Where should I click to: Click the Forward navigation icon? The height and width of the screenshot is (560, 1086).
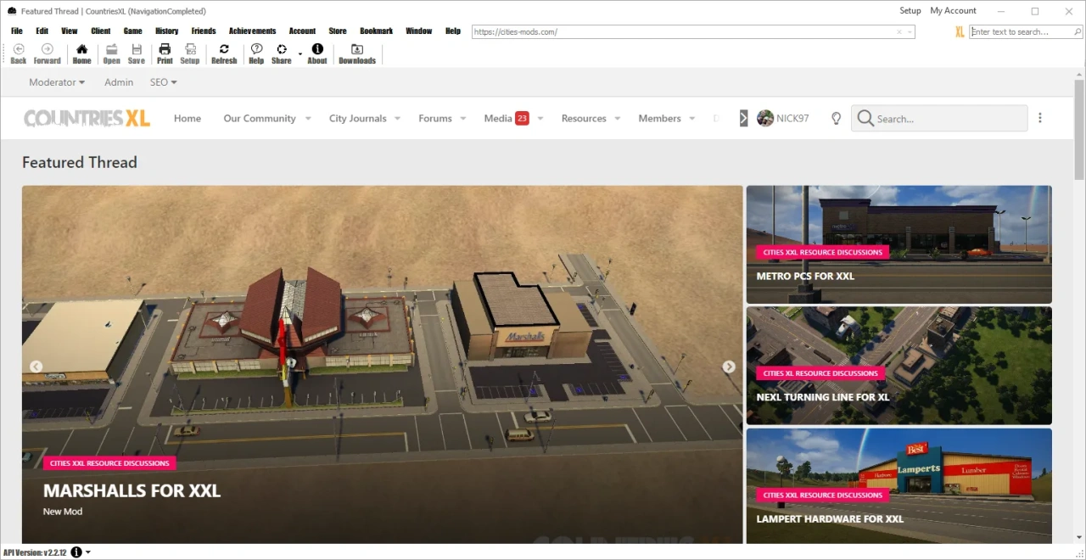(48, 49)
